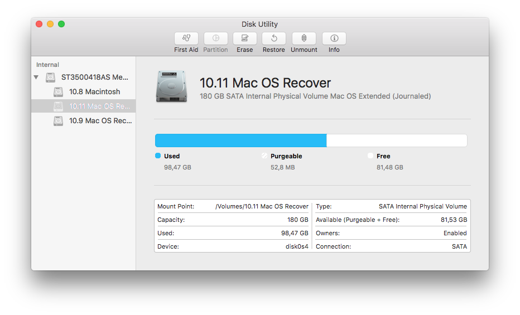Click the Internal sidebar header
Viewport: 520px width, 315px height.
47,65
